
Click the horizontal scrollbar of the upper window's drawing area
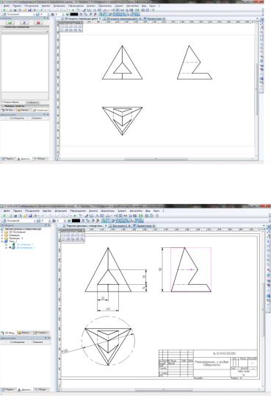(156, 160)
